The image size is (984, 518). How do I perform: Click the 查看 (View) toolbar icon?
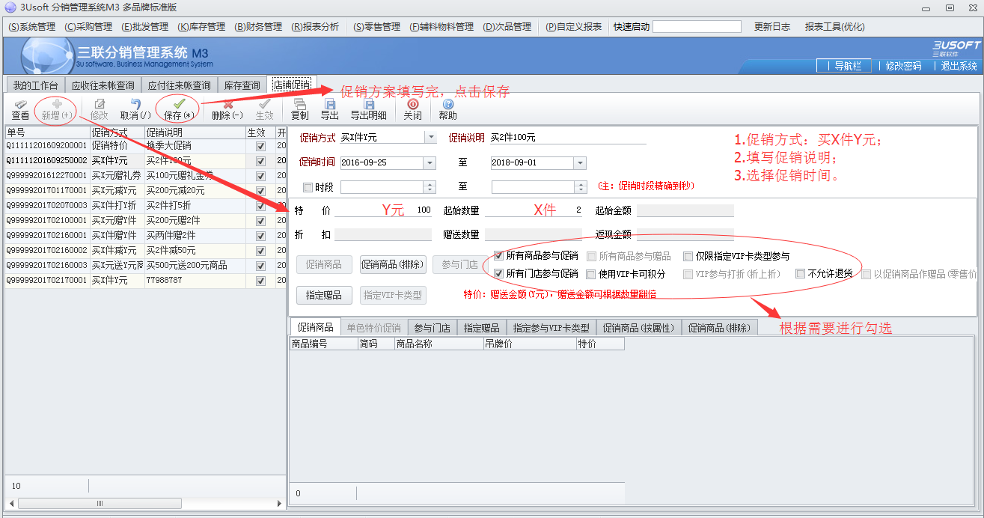(20, 105)
